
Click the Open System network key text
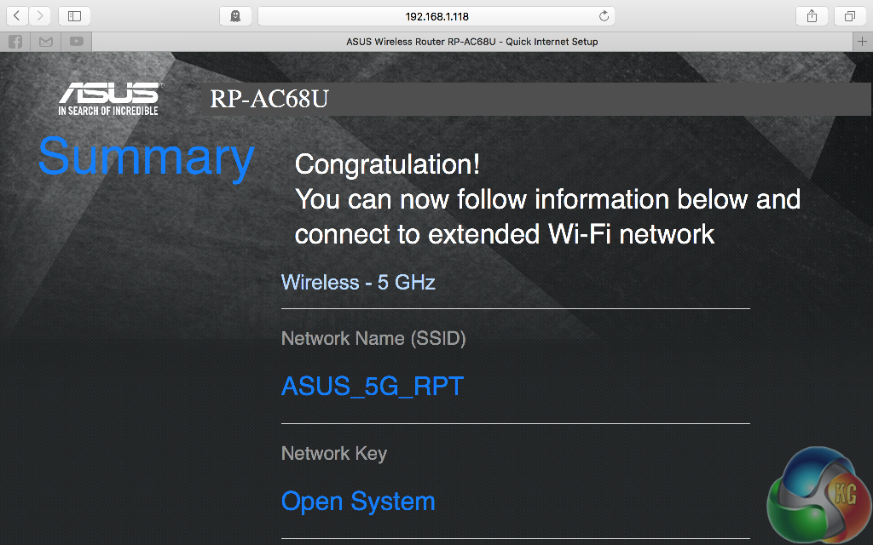coord(358,502)
